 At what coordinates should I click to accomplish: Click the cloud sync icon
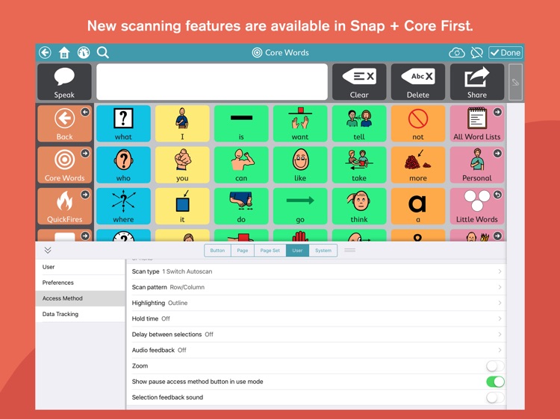[x=457, y=53]
